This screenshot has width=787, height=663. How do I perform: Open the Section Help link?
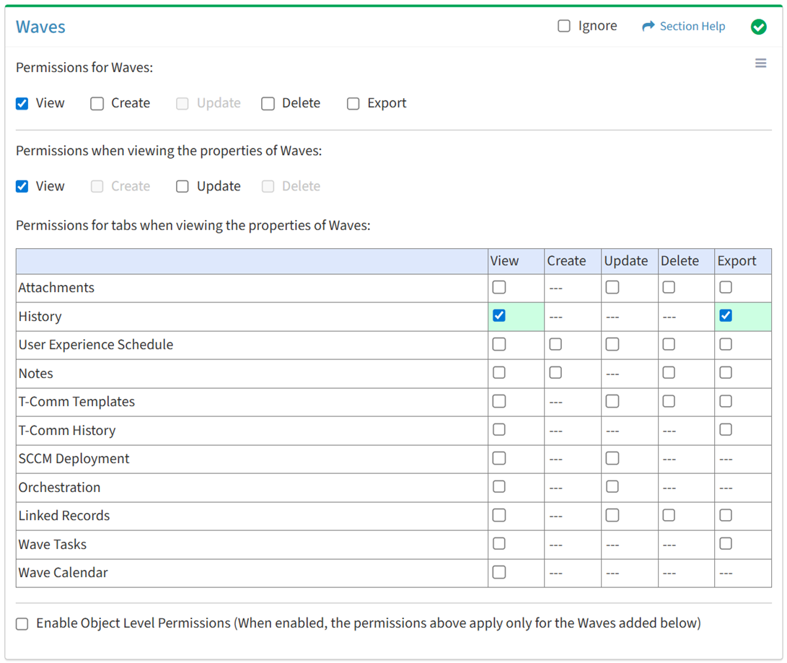point(692,27)
